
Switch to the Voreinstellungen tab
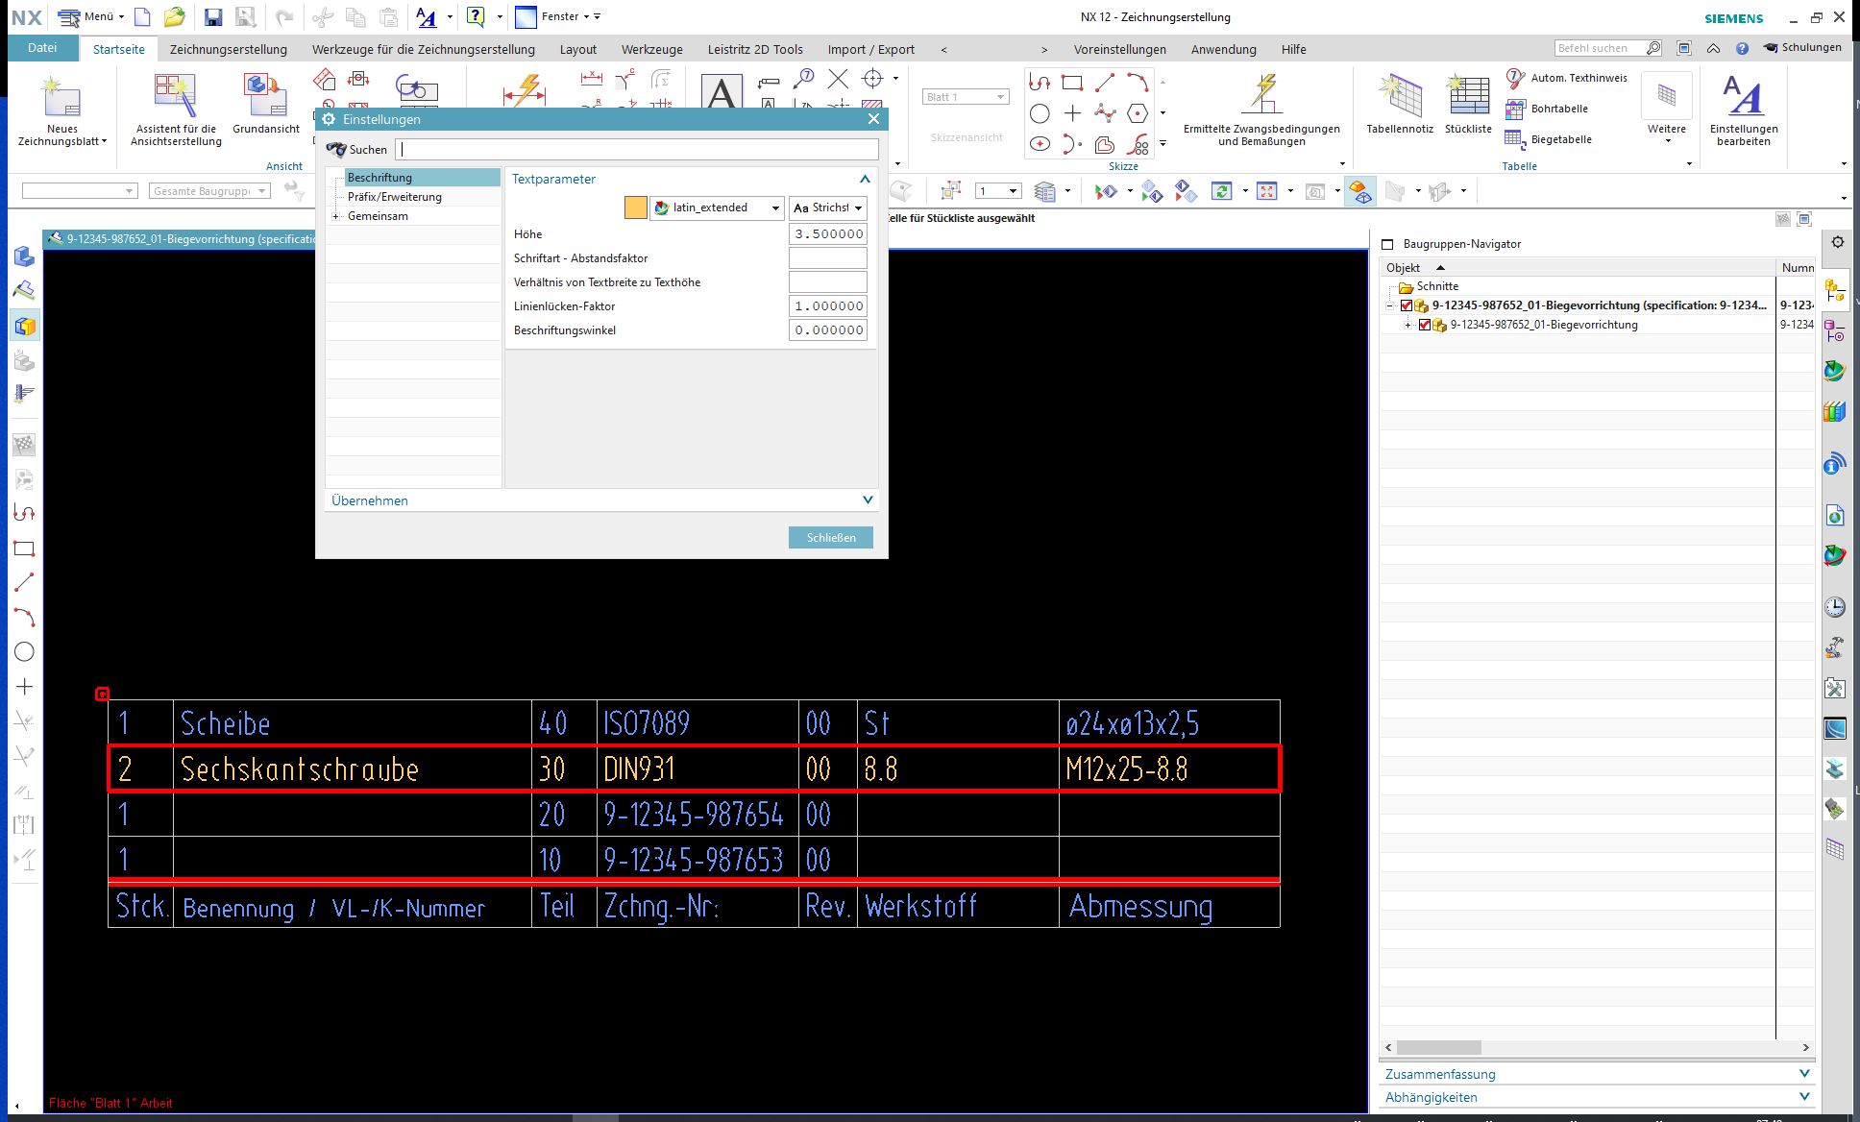(x=1120, y=49)
